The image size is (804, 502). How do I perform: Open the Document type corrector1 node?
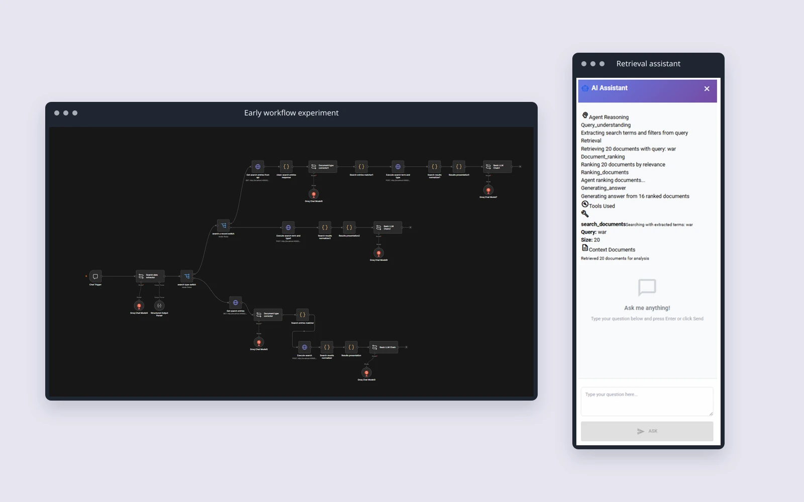(x=323, y=167)
